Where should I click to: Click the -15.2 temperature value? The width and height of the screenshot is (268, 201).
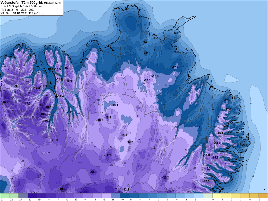[207, 168]
